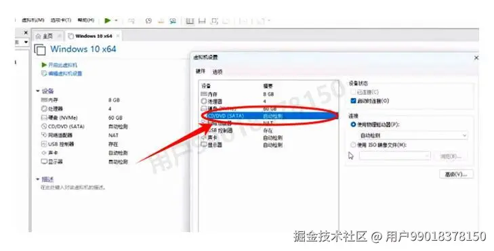
Task: Click the 8 GB summary in settings list
Action: [x=268, y=94]
